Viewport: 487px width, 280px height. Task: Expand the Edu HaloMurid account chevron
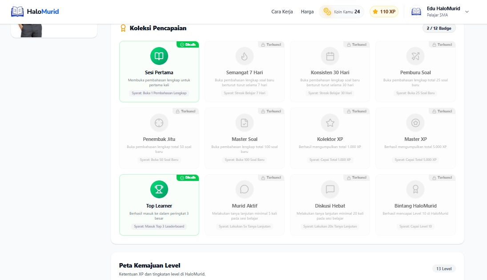[467, 12]
